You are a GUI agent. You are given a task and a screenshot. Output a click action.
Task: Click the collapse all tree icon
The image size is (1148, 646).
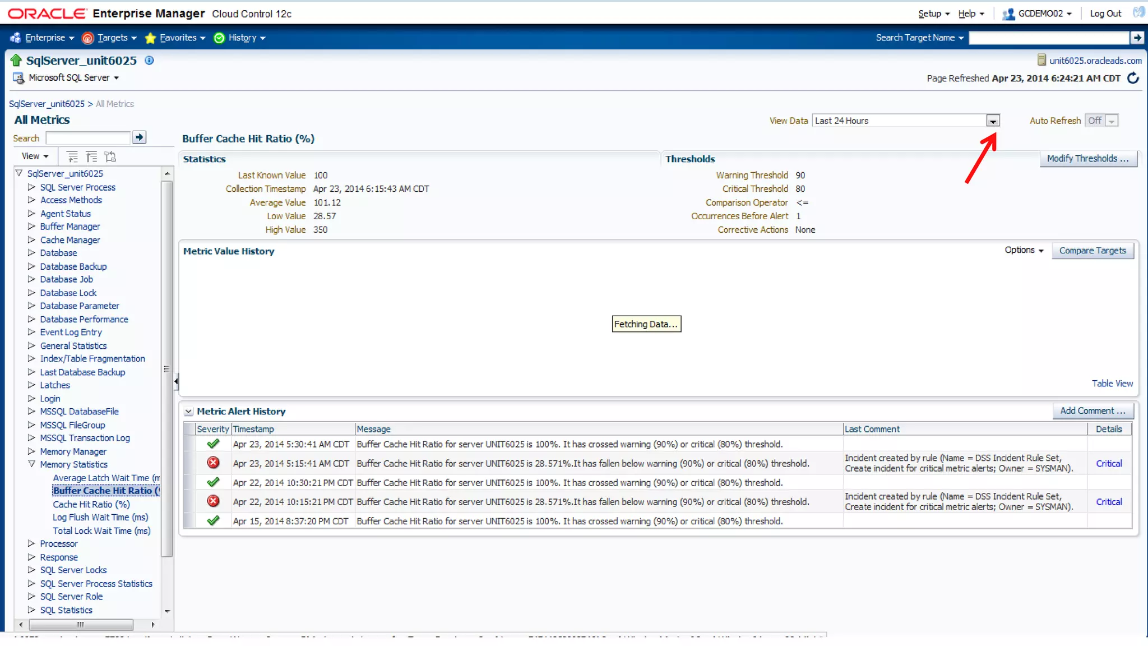[91, 156]
